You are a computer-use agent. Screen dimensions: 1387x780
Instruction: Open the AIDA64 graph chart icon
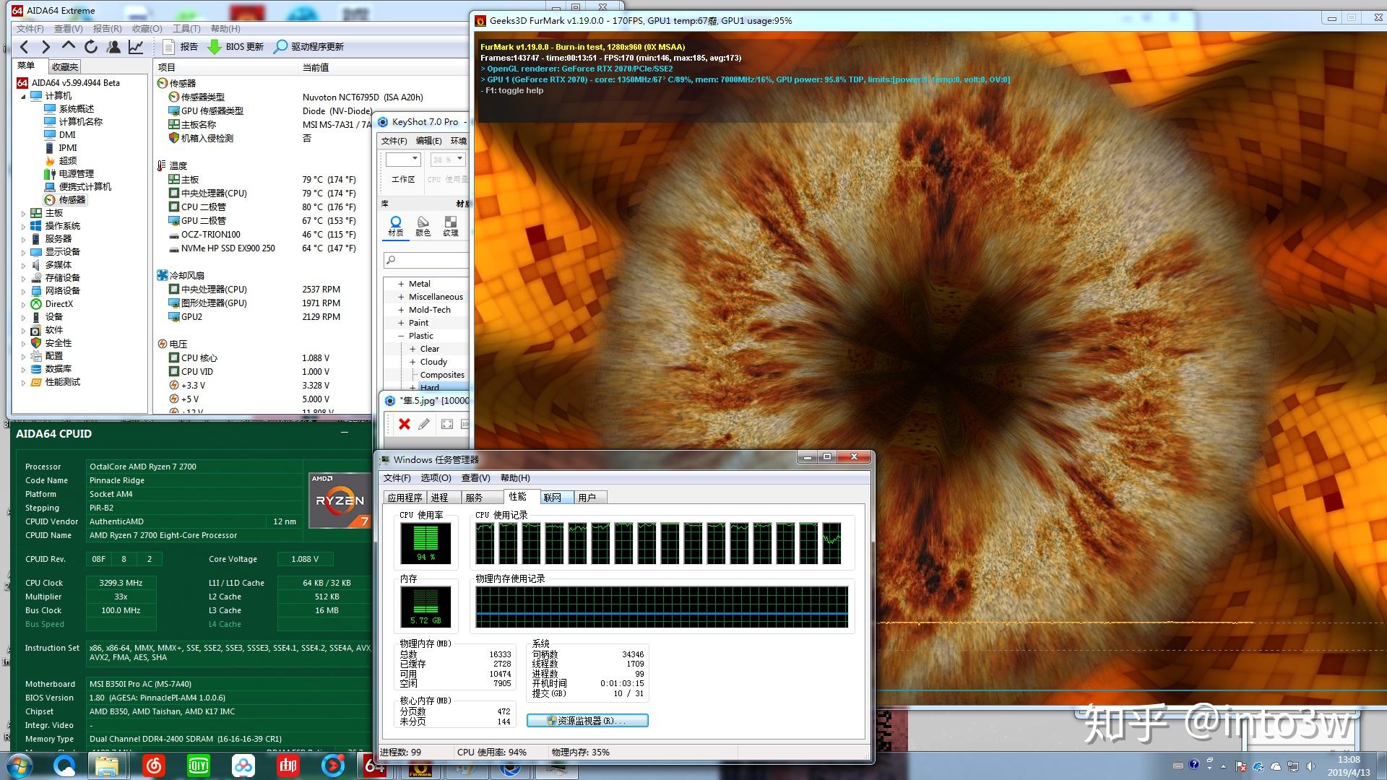pyautogui.click(x=136, y=47)
